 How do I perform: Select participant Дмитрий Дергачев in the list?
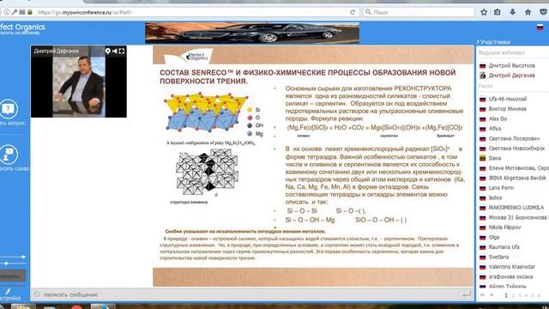(x=511, y=76)
